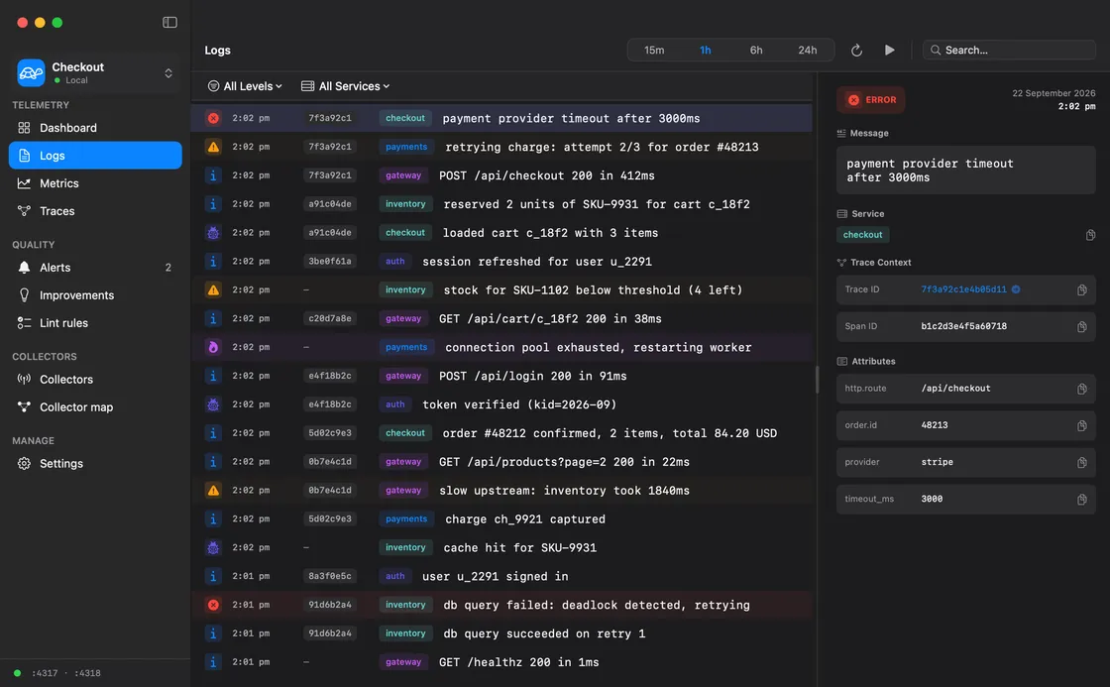The image size is (1110, 687).
Task: Click the Checkout app logo
Action: point(31,73)
